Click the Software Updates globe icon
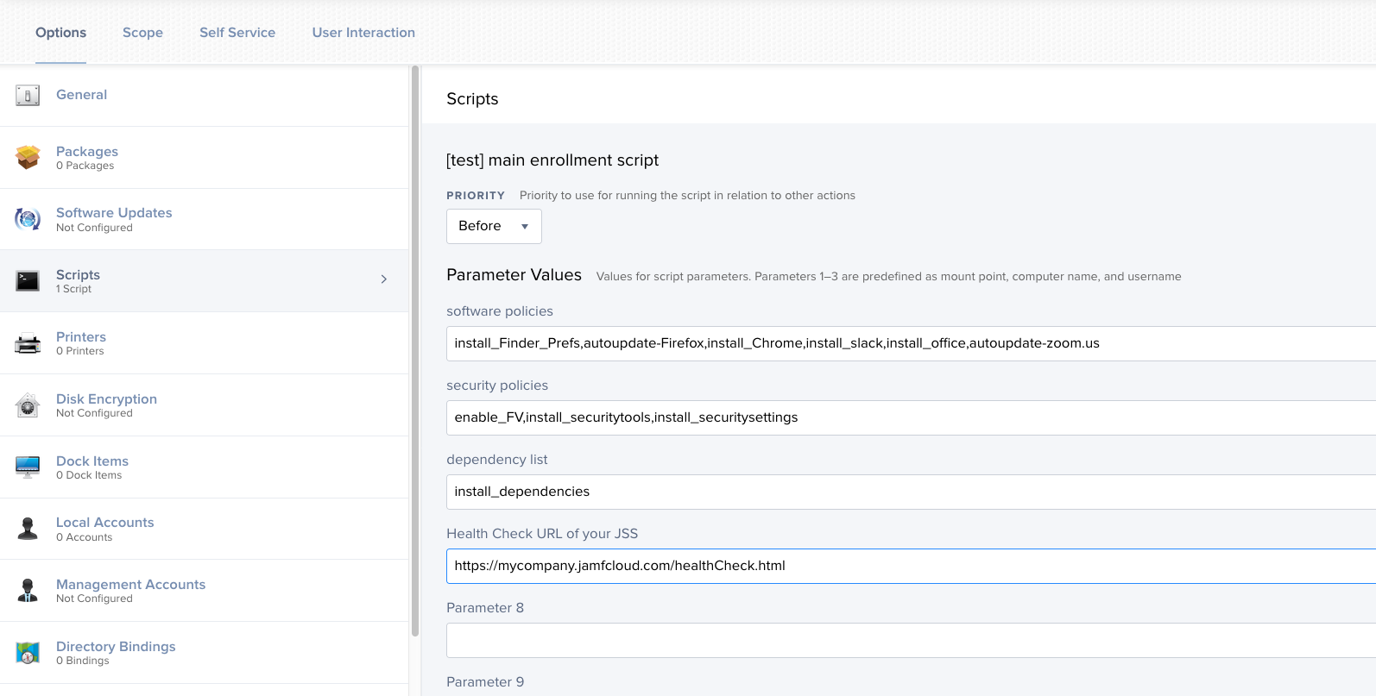The image size is (1376, 696). click(x=28, y=219)
